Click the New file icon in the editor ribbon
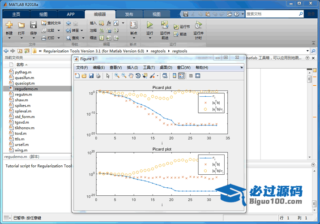This screenshot has height=224, width=320. pos(9,25)
